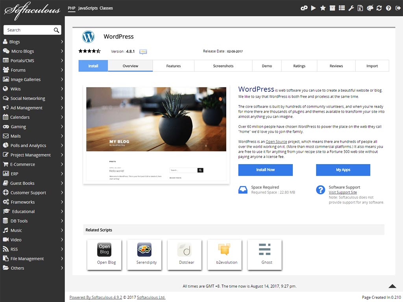Click the Softaculous logo
403x302 pixels.
pos(32,11)
